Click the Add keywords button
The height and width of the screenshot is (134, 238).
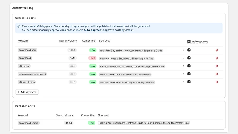point(27,92)
